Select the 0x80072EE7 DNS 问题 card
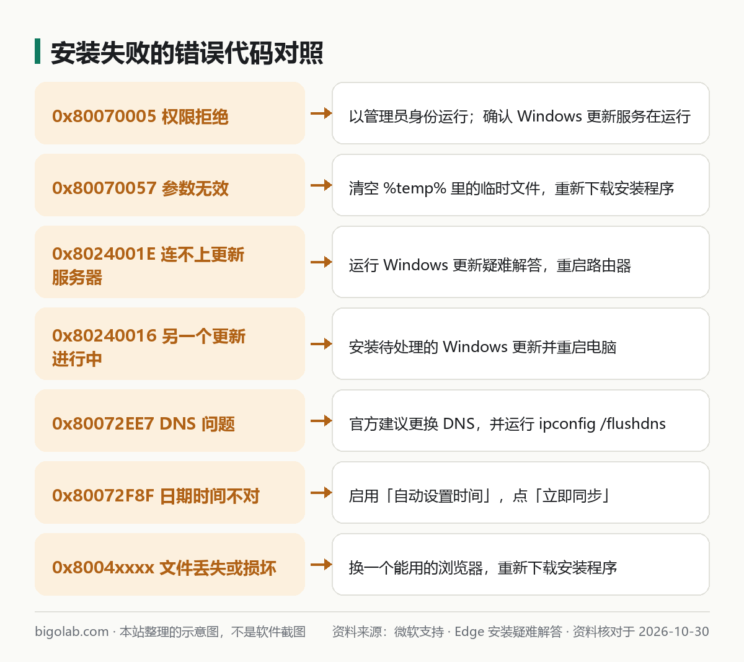This screenshot has height=662, width=744. coord(170,421)
